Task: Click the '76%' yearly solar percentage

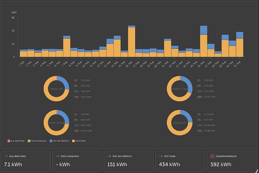Action: [200, 131]
